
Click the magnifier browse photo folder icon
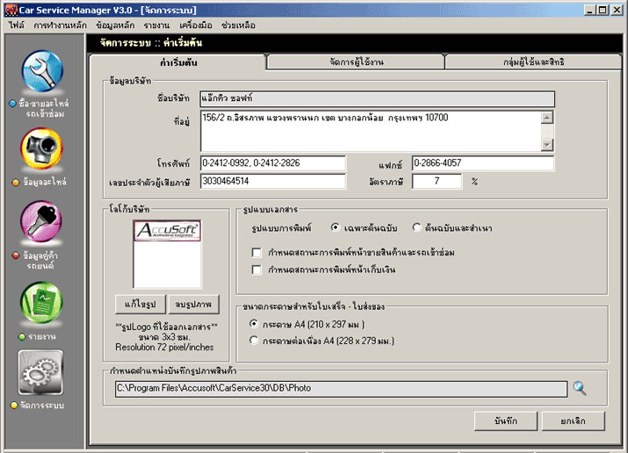tap(579, 388)
